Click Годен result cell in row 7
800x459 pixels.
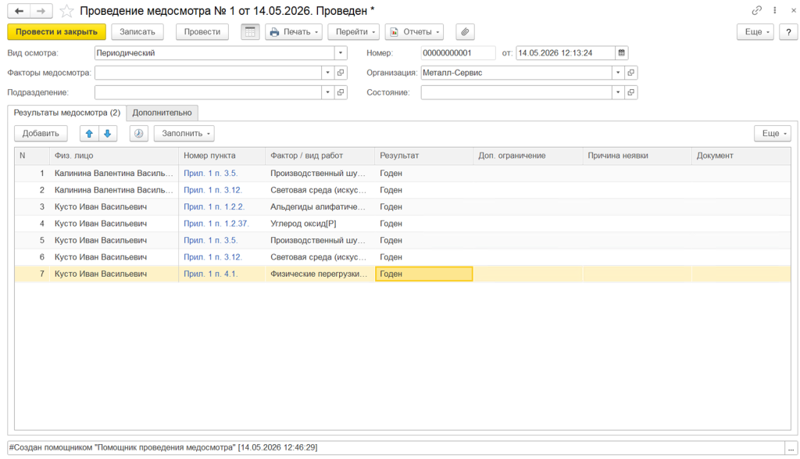click(423, 274)
